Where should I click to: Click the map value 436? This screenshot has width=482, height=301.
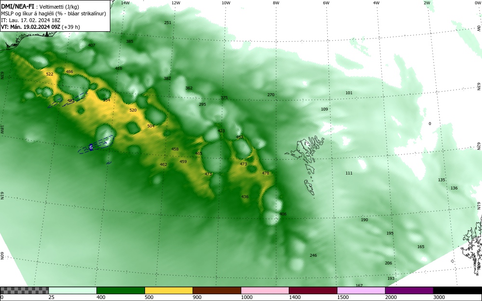[245, 197]
